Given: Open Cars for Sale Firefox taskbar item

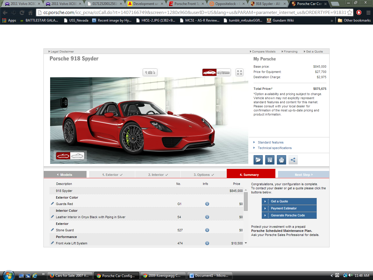Looking at the screenshot, I should 70,276.
